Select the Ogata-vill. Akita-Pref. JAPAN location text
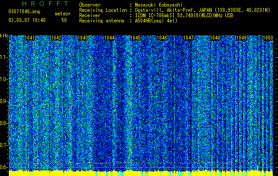278x176 pixels. pos(202,11)
